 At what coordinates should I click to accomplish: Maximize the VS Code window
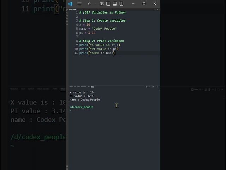[144, 4]
